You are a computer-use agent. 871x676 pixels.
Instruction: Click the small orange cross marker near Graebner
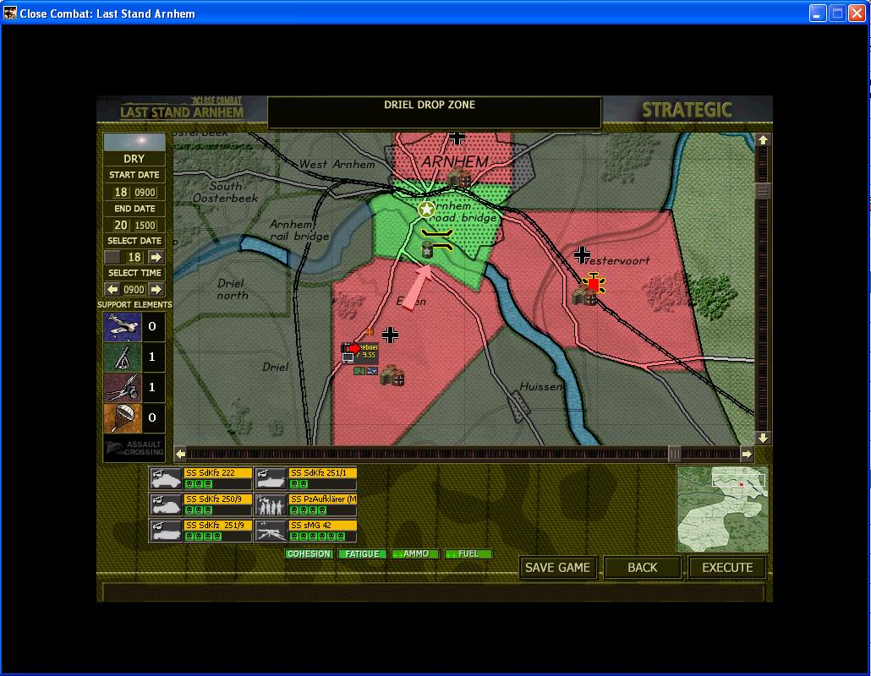(x=370, y=332)
